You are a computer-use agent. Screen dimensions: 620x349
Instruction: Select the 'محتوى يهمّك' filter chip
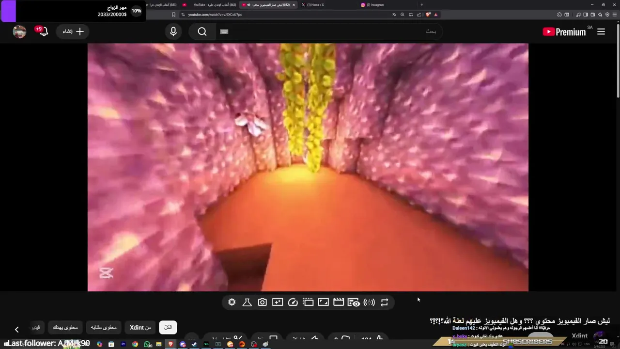[x=65, y=327]
